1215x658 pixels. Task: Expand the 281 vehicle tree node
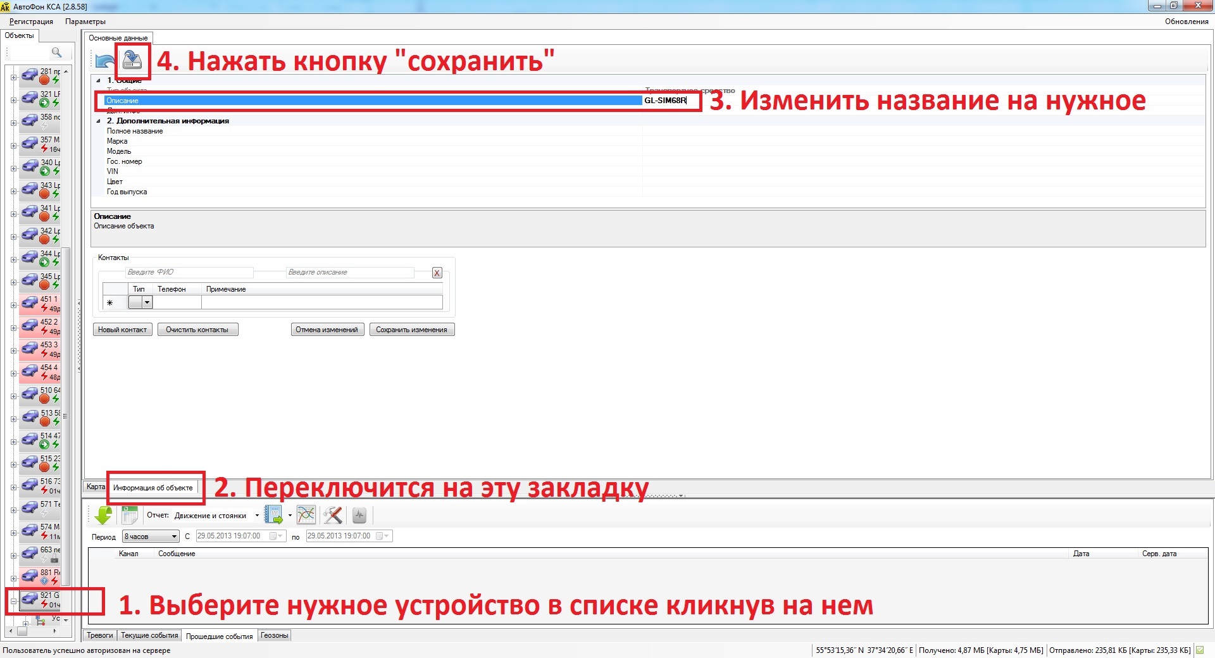point(13,78)
